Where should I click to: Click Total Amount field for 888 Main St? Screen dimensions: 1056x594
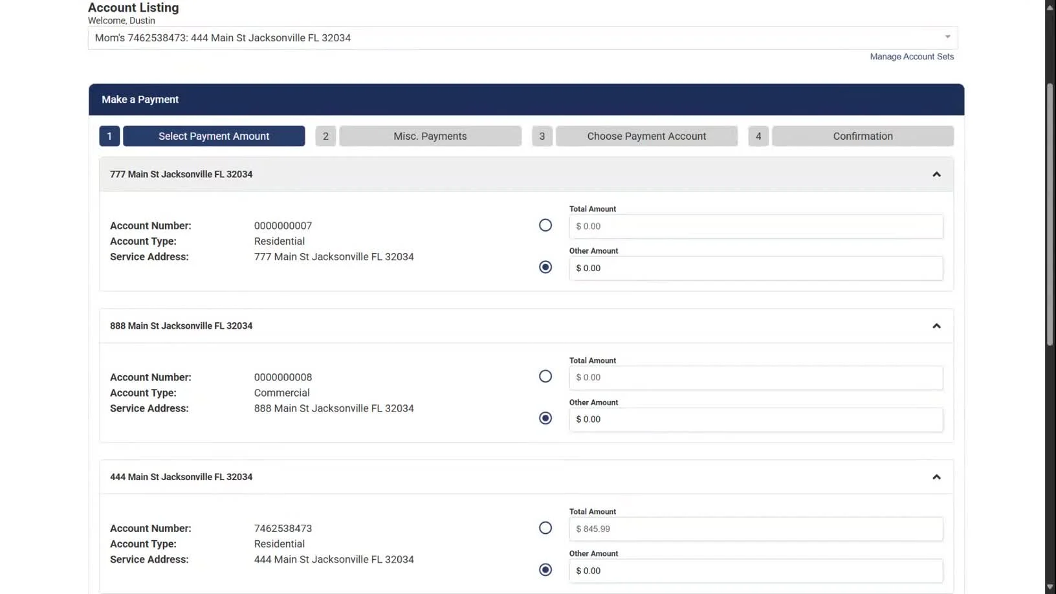click(x=756, y=378)
